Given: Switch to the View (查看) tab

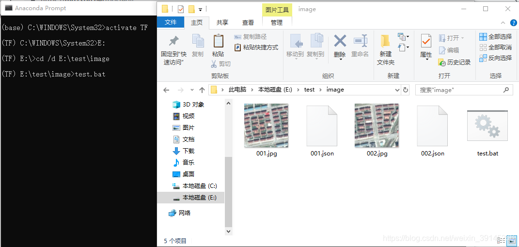Looking at the screenshot, I should [x=248, y=22].
